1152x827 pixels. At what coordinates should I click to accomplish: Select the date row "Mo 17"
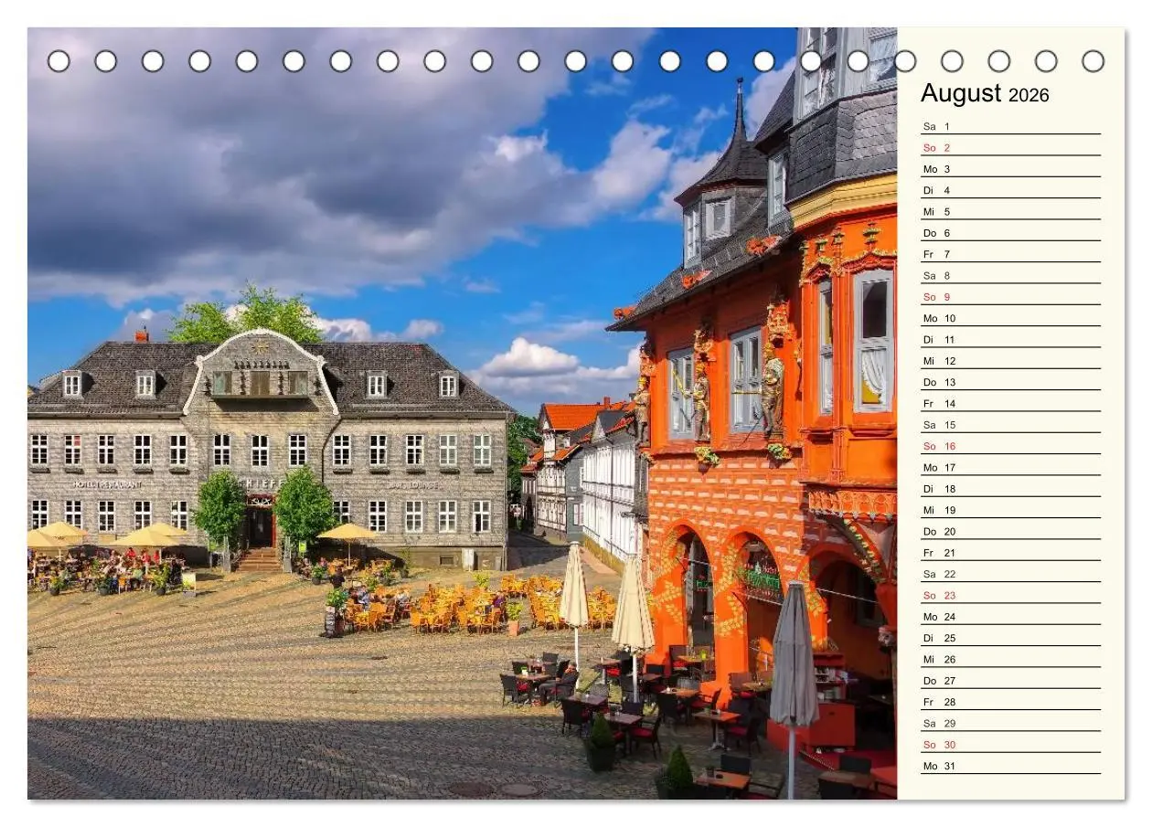(1010, 467)
